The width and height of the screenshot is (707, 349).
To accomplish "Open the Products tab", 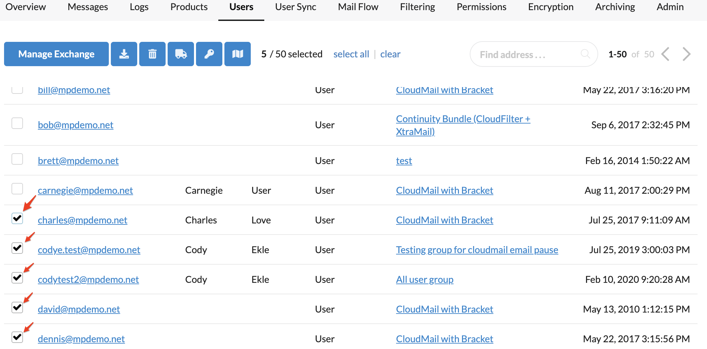I will pyautogui.click(x=189, y=7).
